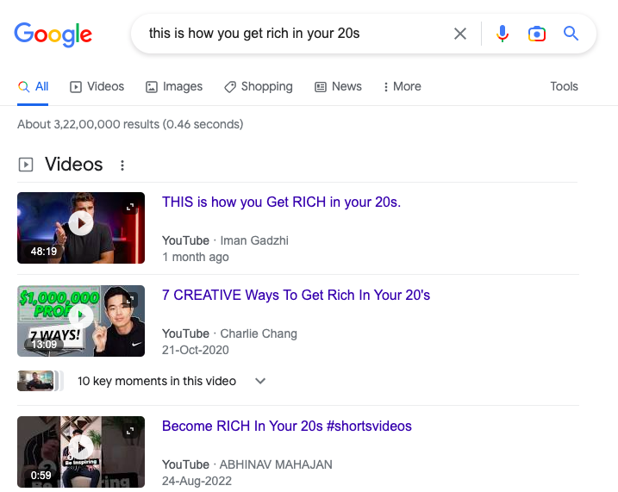Open the More menu in tabs
618x492 pixels.
point(402,87)
